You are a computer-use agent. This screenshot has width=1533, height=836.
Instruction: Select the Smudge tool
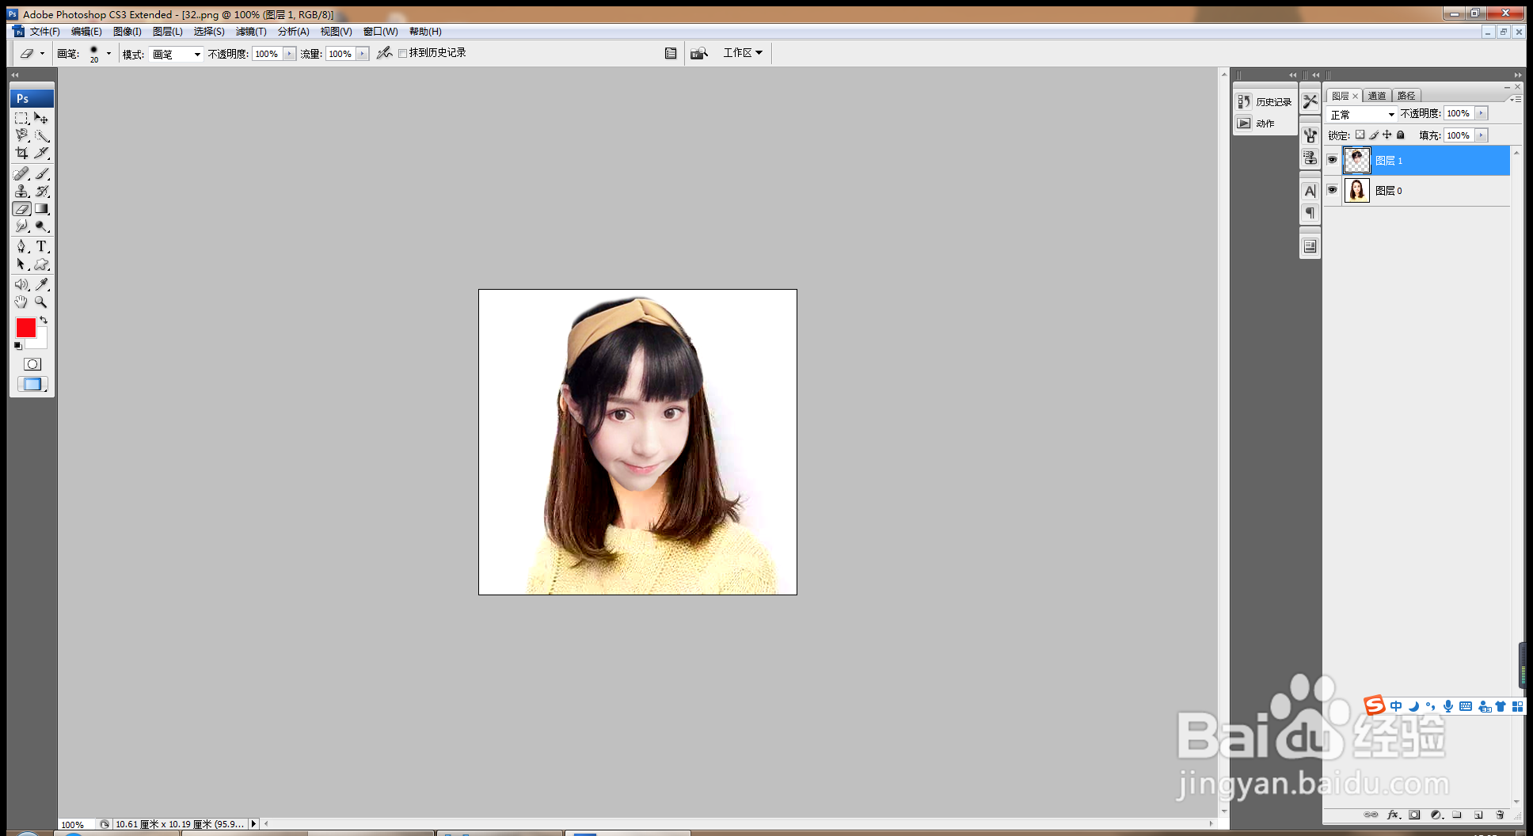pyautogui.click(x=21, y=226)
